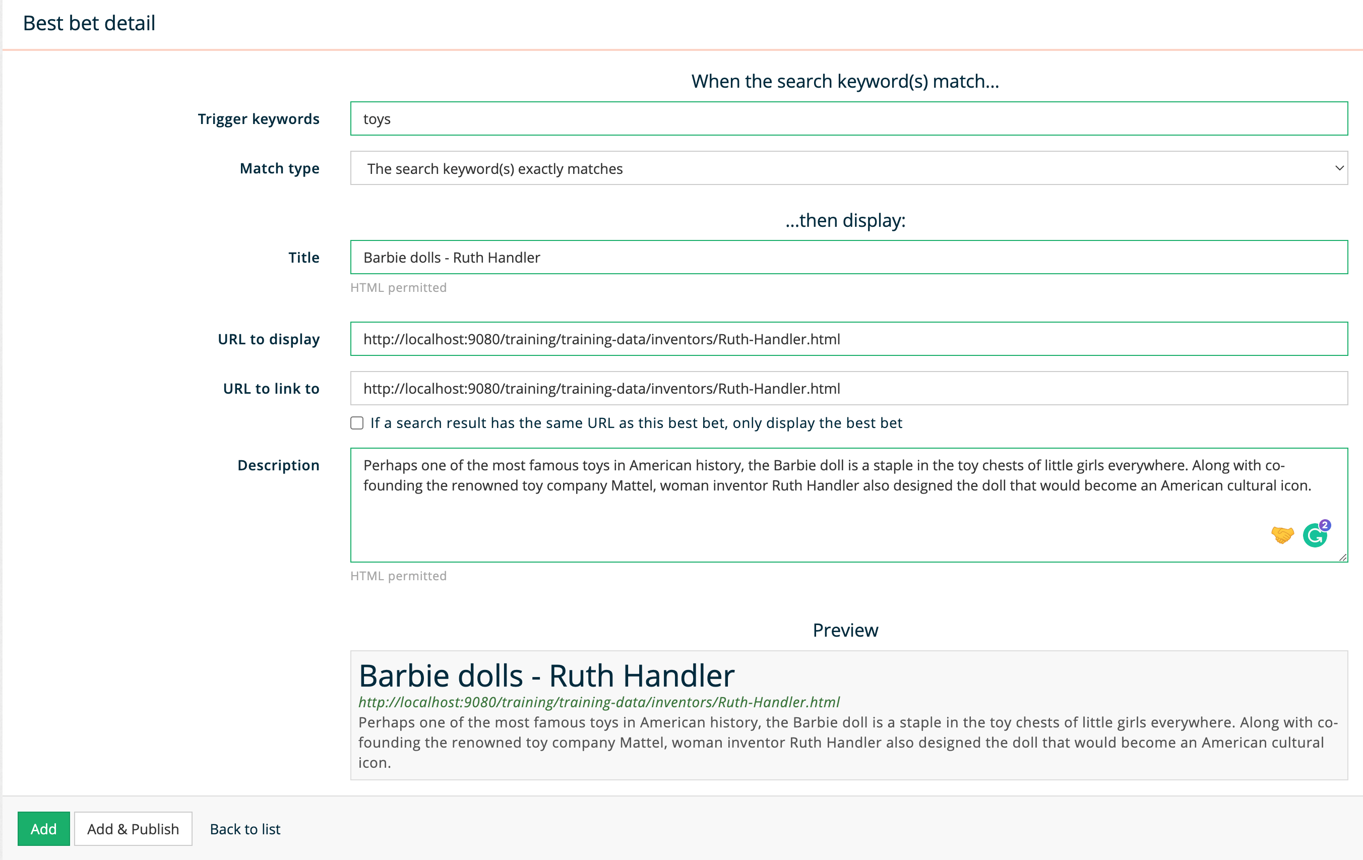Click the 'Trigger keywords' field label
This screenshot has width=1363, height=860.
[258, 119]
